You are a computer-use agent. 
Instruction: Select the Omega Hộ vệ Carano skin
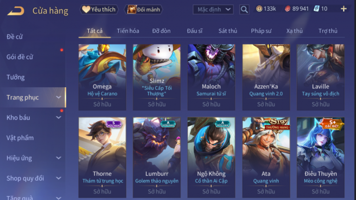tap(102, 77)
